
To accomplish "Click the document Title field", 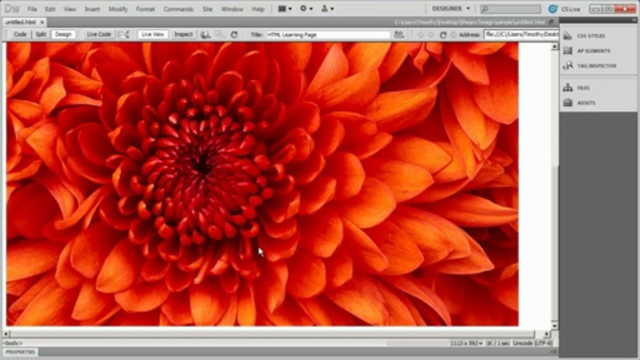I will point(328,35).
